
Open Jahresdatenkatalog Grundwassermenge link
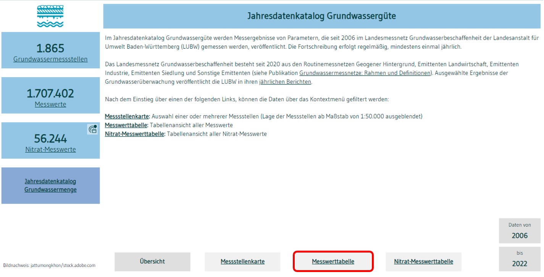[x=50, y=185]
